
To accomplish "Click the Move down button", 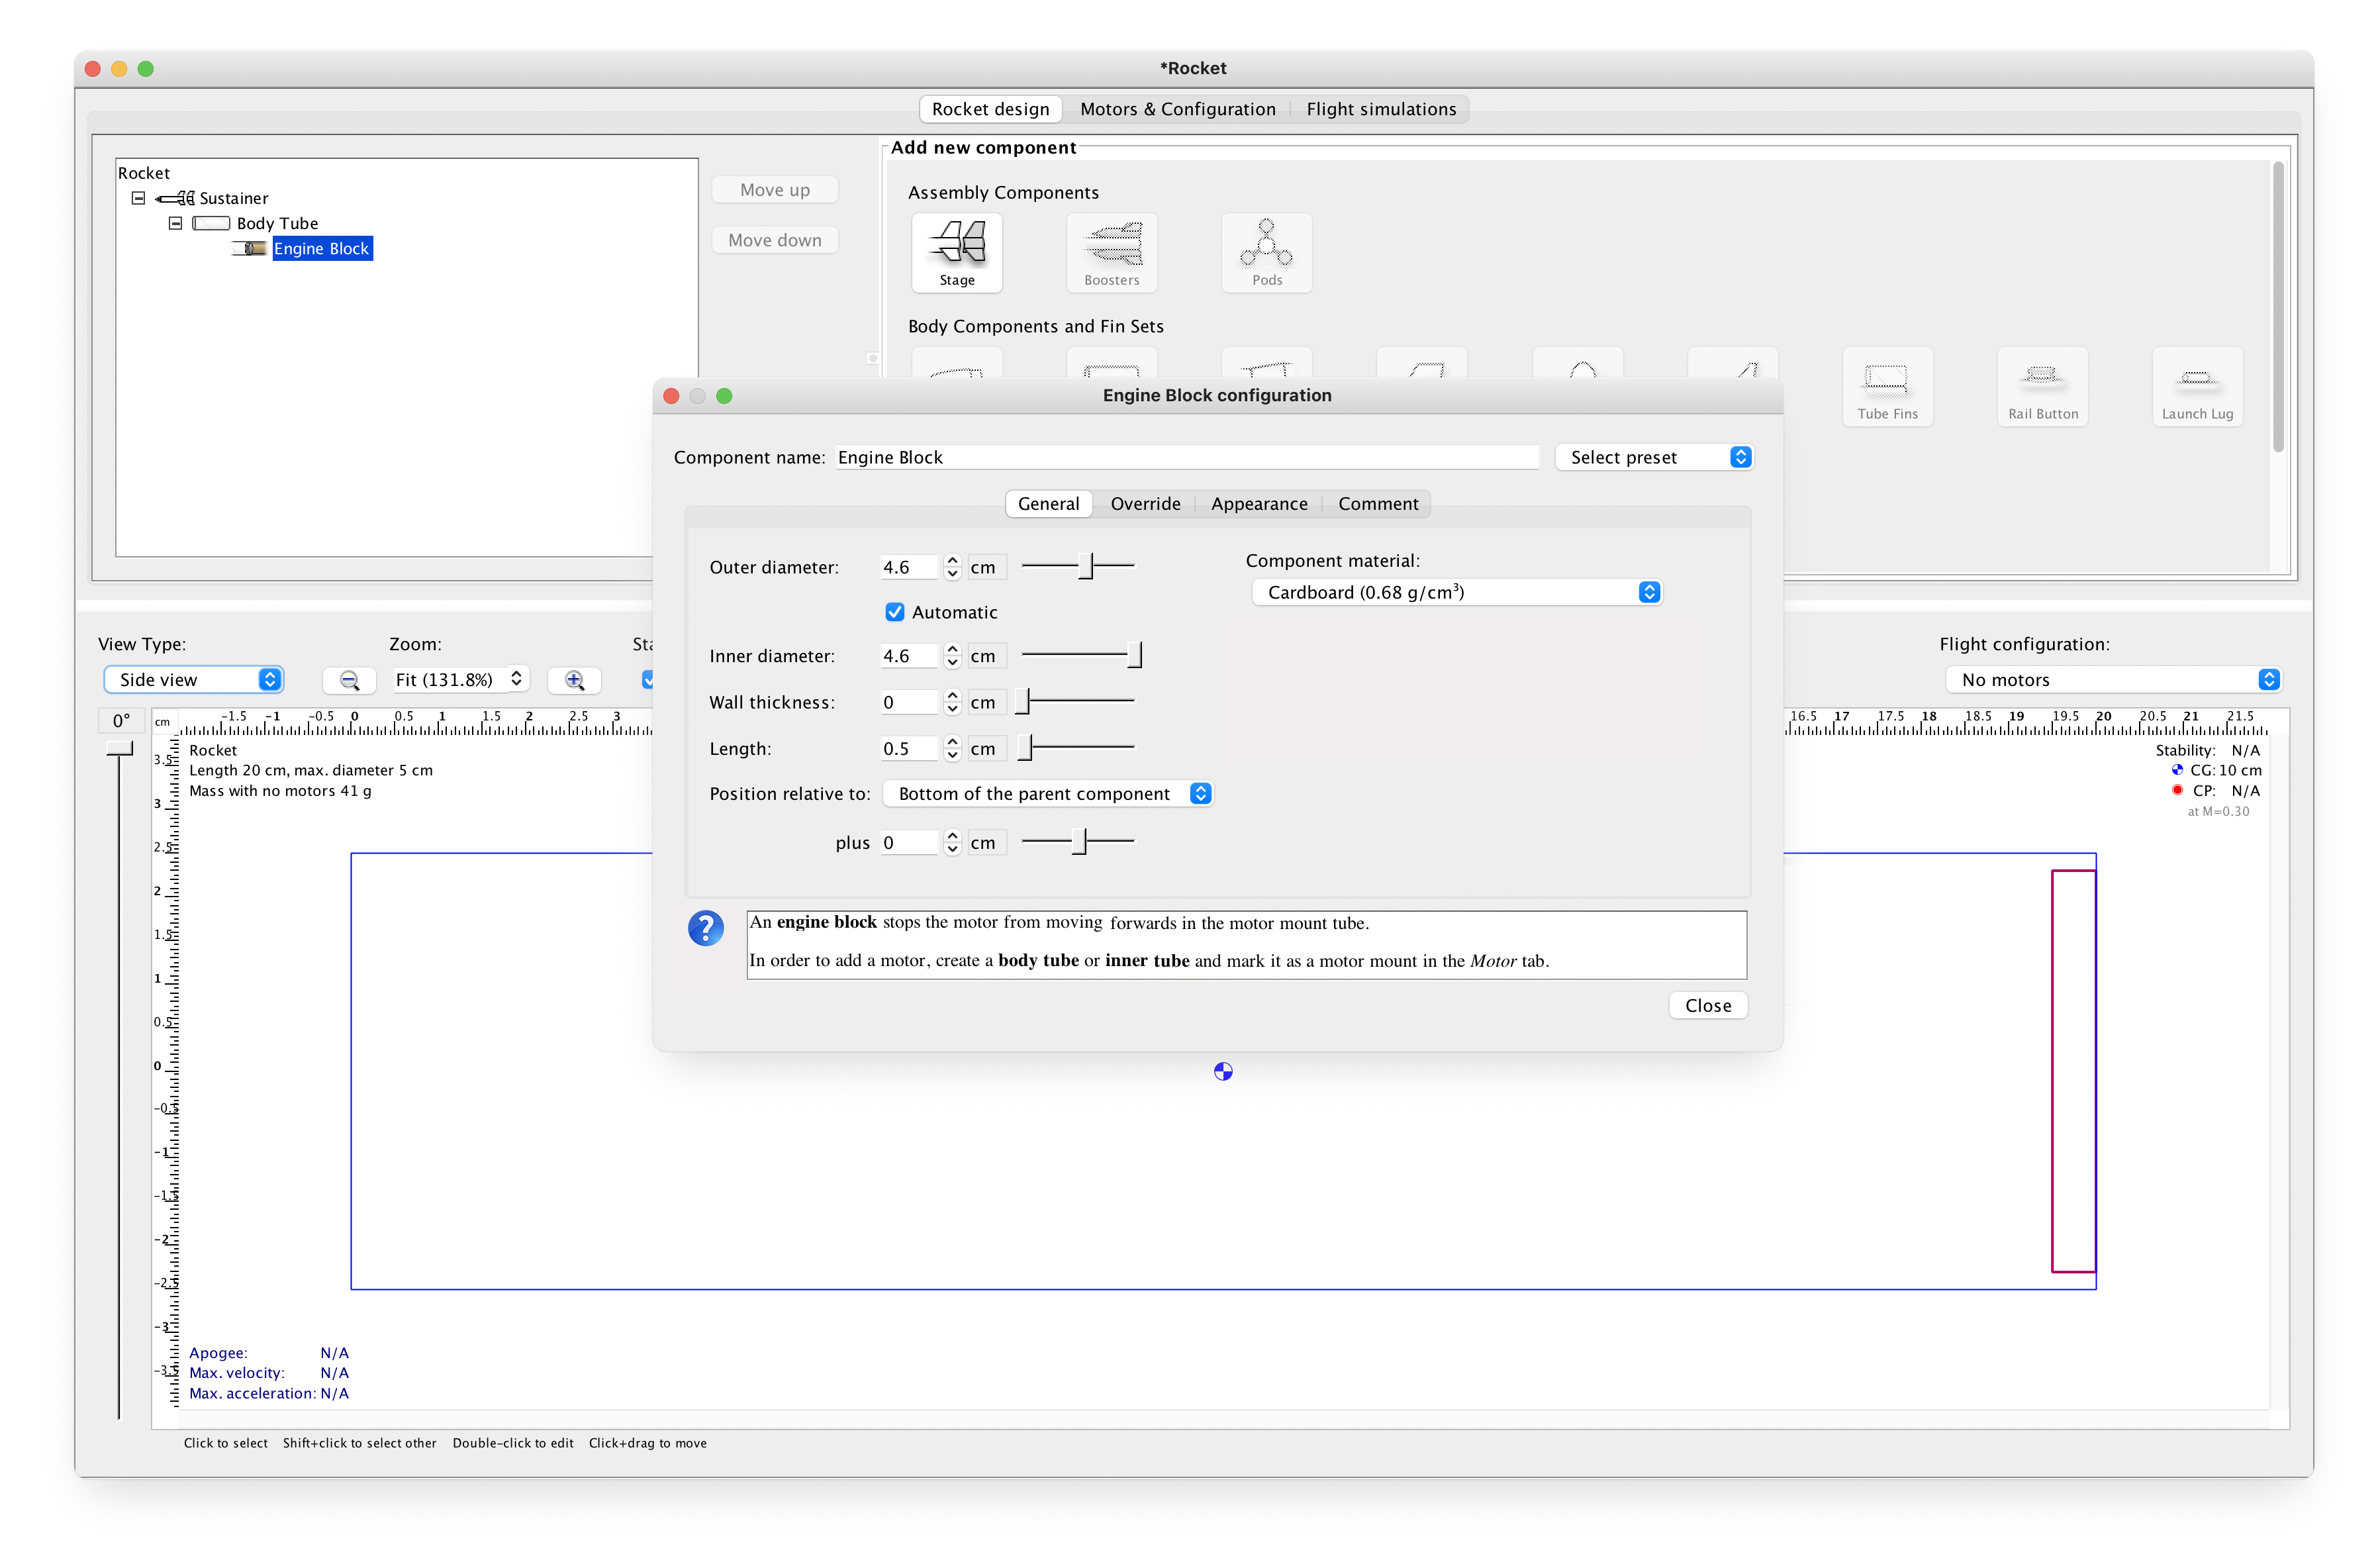I will [775, 239].
